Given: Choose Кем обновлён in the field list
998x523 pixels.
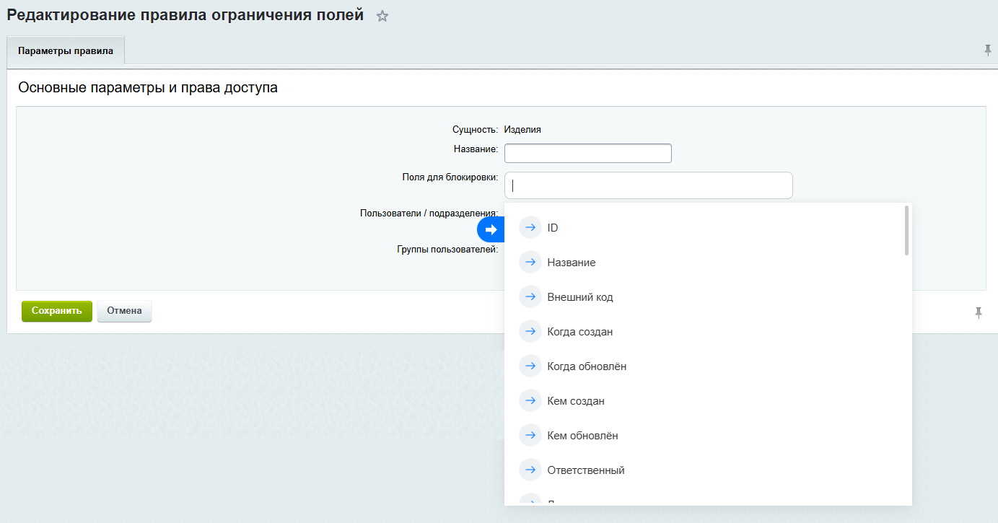Looking at the screenshot, I should (x=706, y=435).
